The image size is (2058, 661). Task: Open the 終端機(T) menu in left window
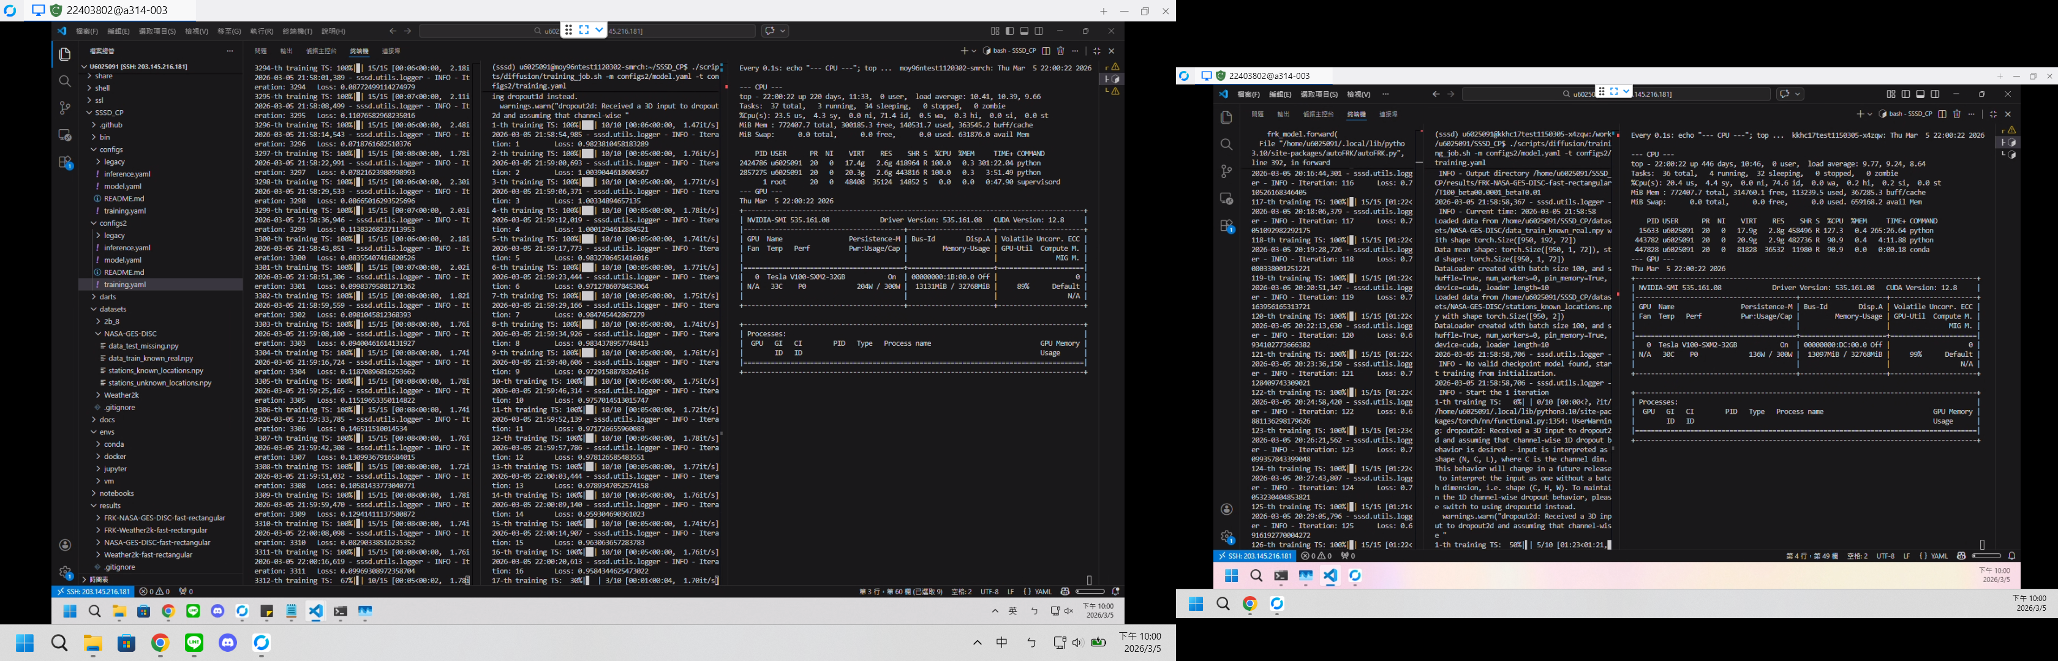tap(297, 31)
